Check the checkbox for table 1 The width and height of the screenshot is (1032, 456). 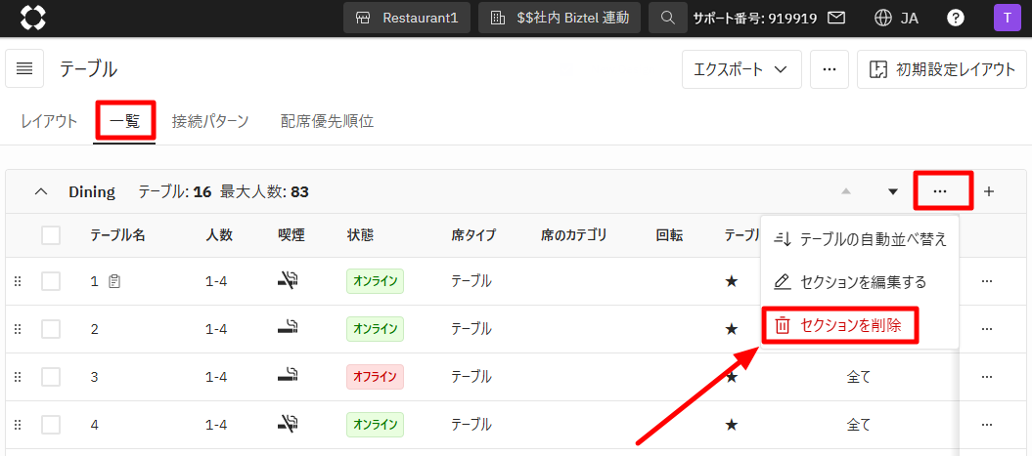[x=51, y=281]
